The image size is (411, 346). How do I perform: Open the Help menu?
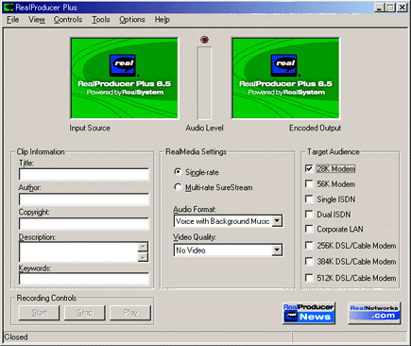pyautogui.click(x=163, y=20)
